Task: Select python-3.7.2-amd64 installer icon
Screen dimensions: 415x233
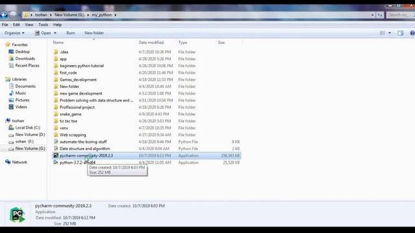Action: pos(56,162)
